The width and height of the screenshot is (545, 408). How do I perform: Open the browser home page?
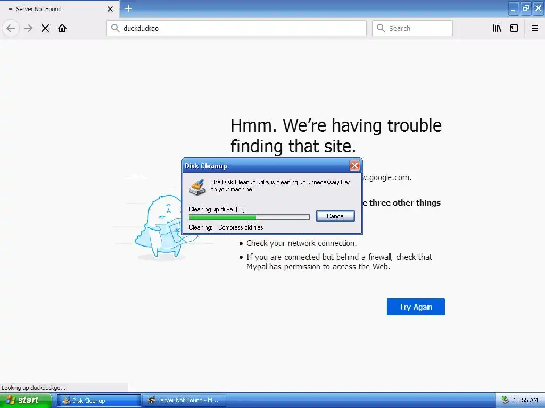tap(62, 28)
